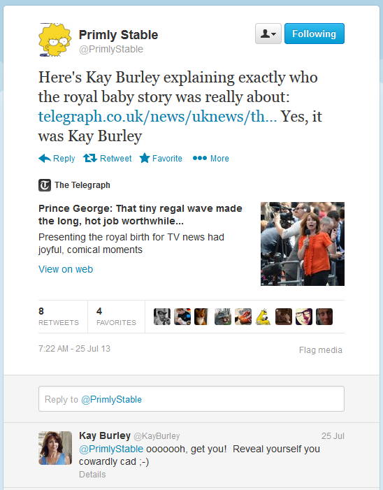The height and width of the screenshot is (490, 383).
Task: Open Primly Stable's Lisa Simpson avatar
Action: coord(55,40)
